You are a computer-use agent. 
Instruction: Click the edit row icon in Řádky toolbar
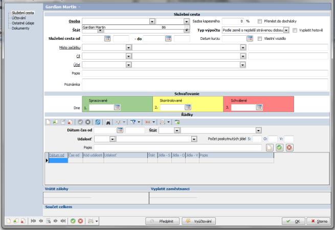click(x=63, y=122)
